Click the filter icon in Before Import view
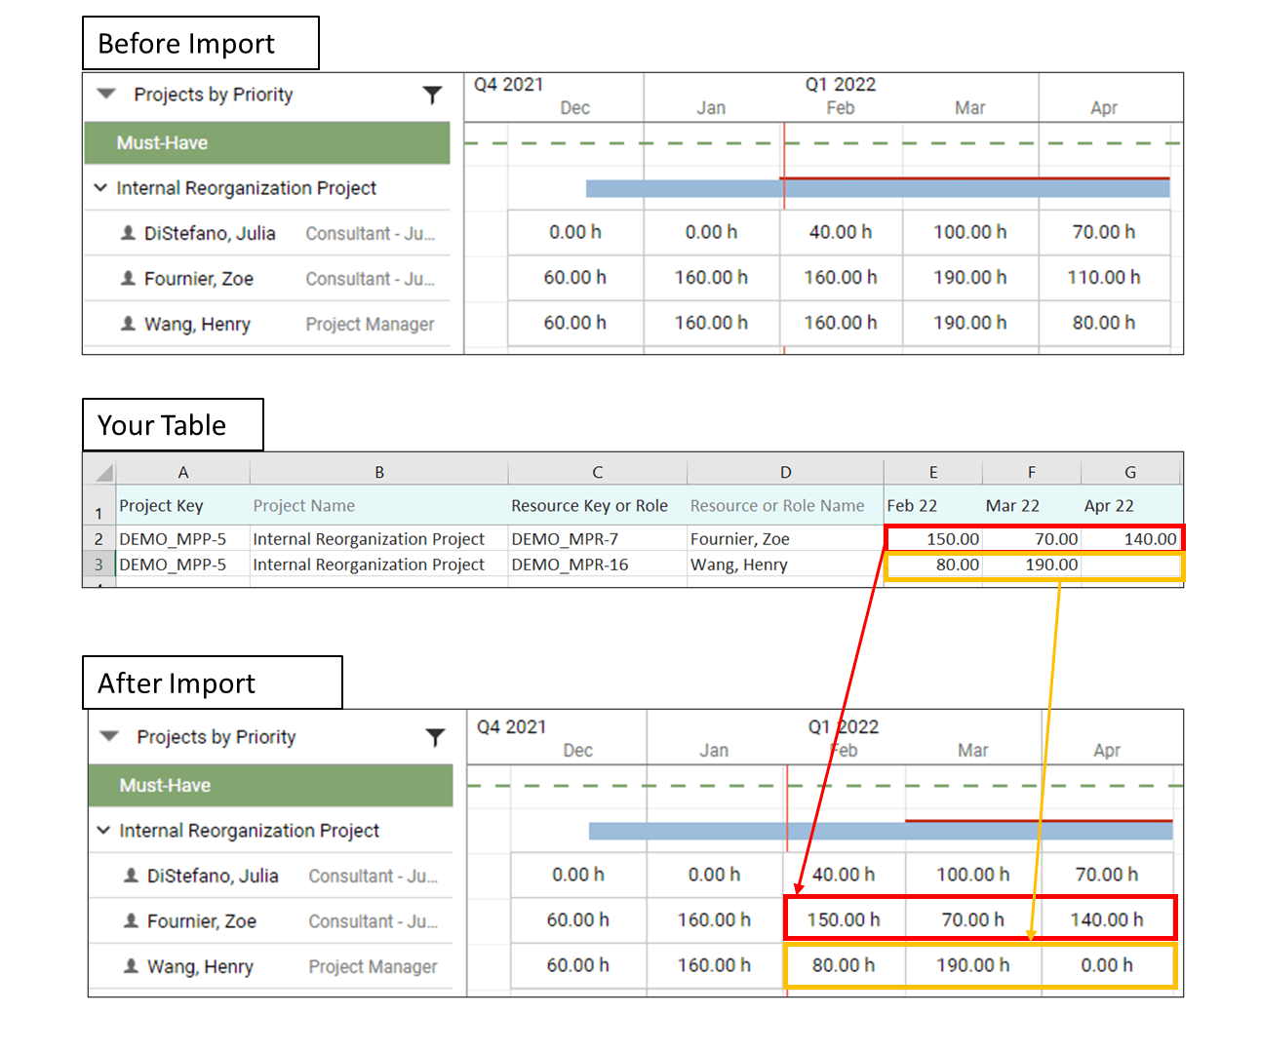This screenshot has height=1053, width=1261. 433,95
